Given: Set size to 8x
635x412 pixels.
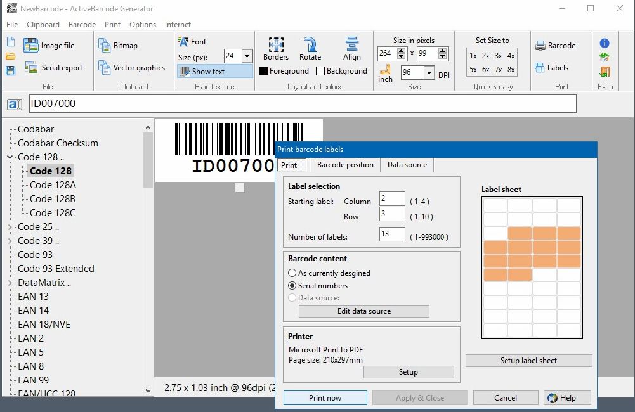Looking at the screenshot, I should 511,70.
